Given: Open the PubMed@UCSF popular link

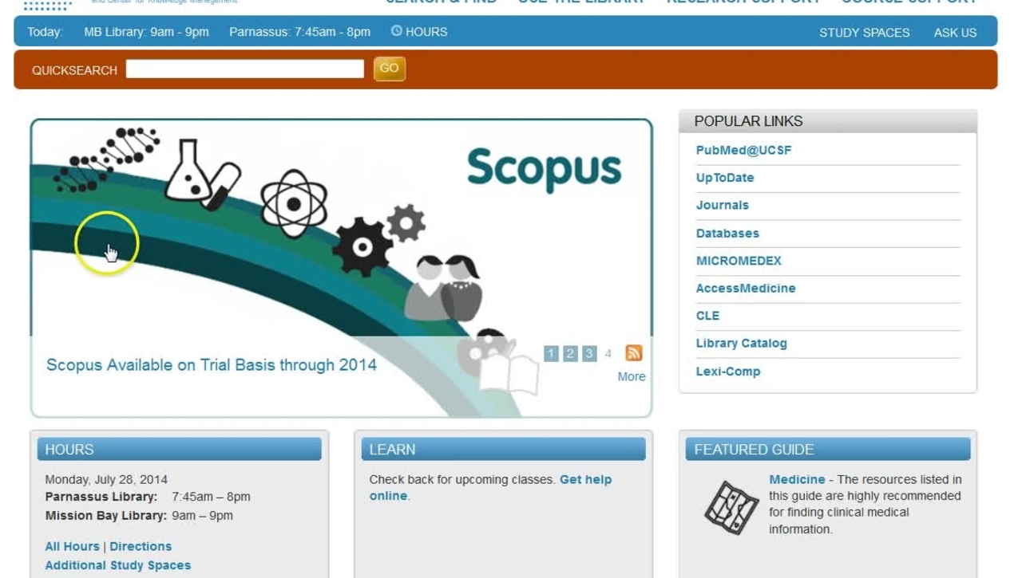Looking at the screenshot, I should 743,150.
